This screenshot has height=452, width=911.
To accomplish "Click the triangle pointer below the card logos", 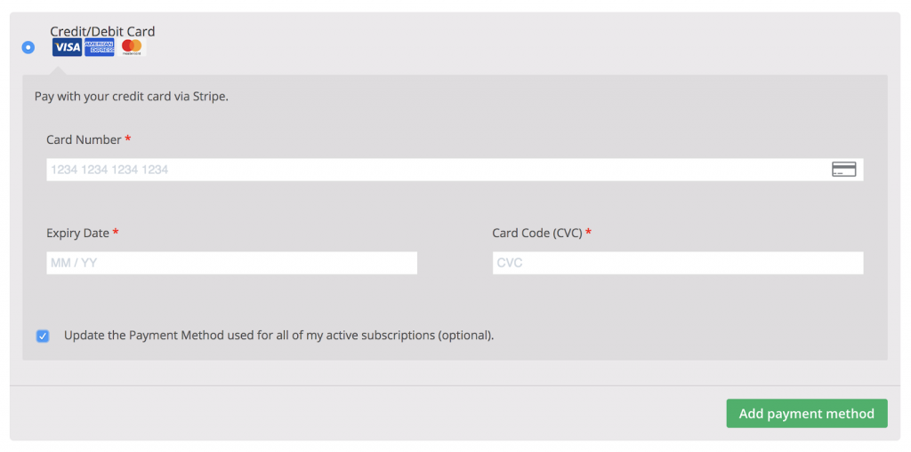I will point(60,69).
